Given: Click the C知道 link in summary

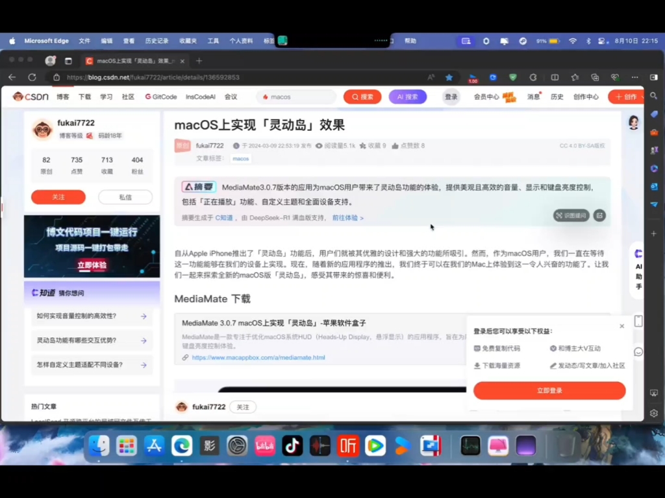Looking at the screenshot, I should tap(224, 218).
